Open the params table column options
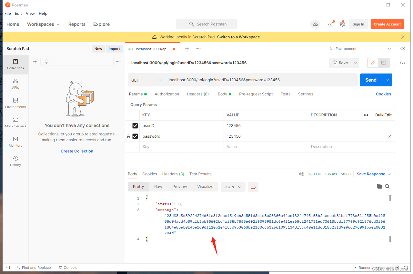Image resolution: width=413 pixels, height=274 pixels. 366,115
